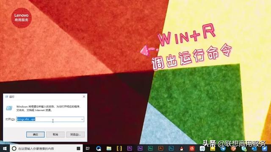This screenshot has height=152, width=271.
Task: Launch Adobe Premiere Pro from taskbar
Action: point(130,148)
